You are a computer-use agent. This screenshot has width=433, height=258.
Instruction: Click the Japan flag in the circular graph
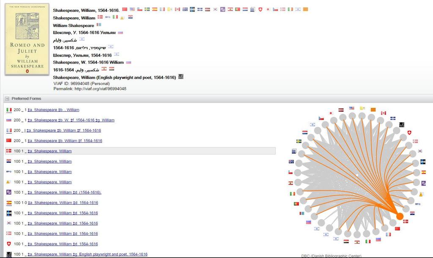331,113
